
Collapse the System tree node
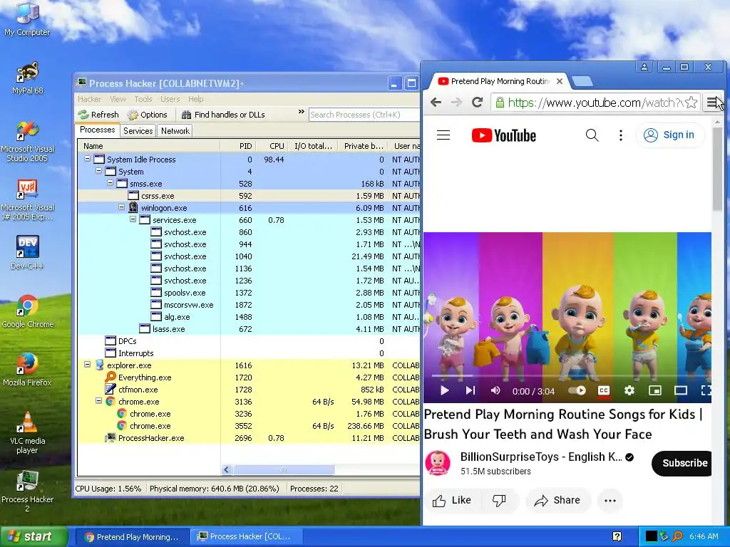tap(98, 171)
